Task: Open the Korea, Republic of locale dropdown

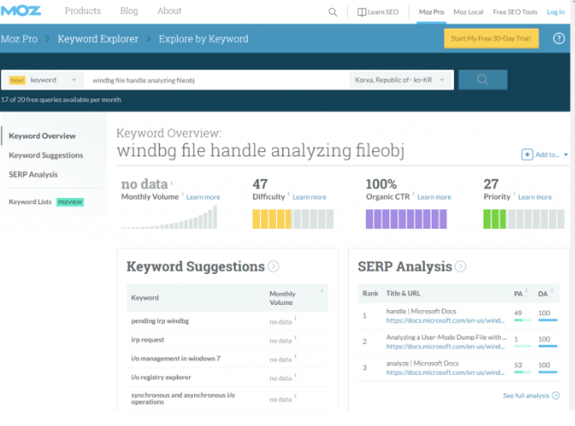Action: [x=401, y=79]
